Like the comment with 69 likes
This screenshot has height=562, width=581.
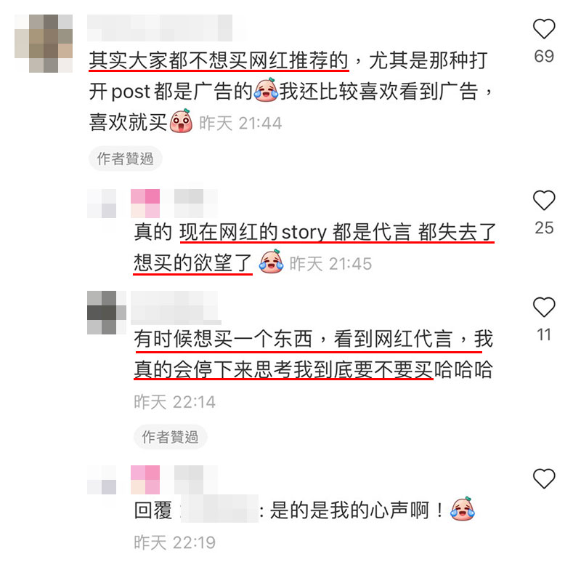543,28
